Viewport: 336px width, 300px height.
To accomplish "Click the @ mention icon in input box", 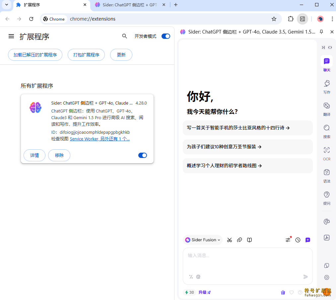I will (198, 277).
